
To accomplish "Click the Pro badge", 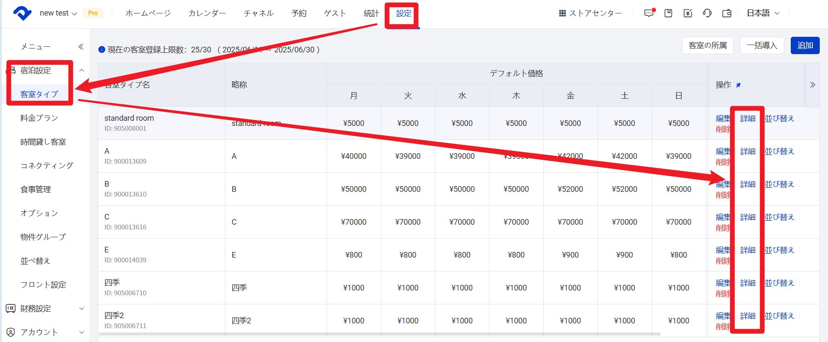I will [93, 13].
